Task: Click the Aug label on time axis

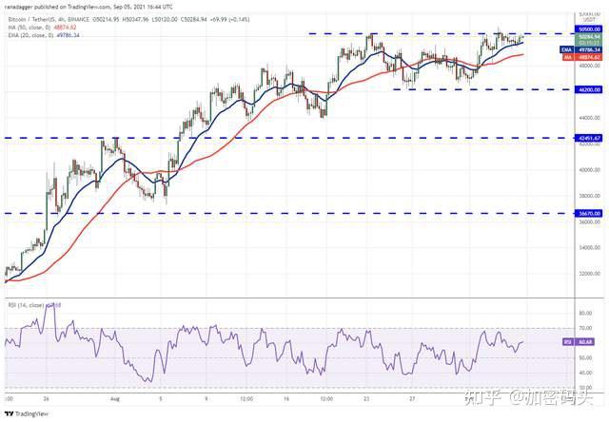Action: [114, 399]
